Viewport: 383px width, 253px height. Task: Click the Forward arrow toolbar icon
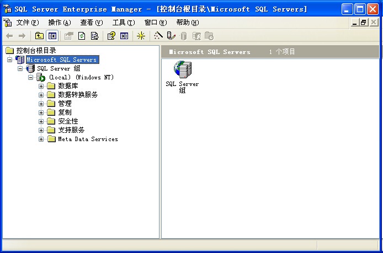[x=22, y=36]
